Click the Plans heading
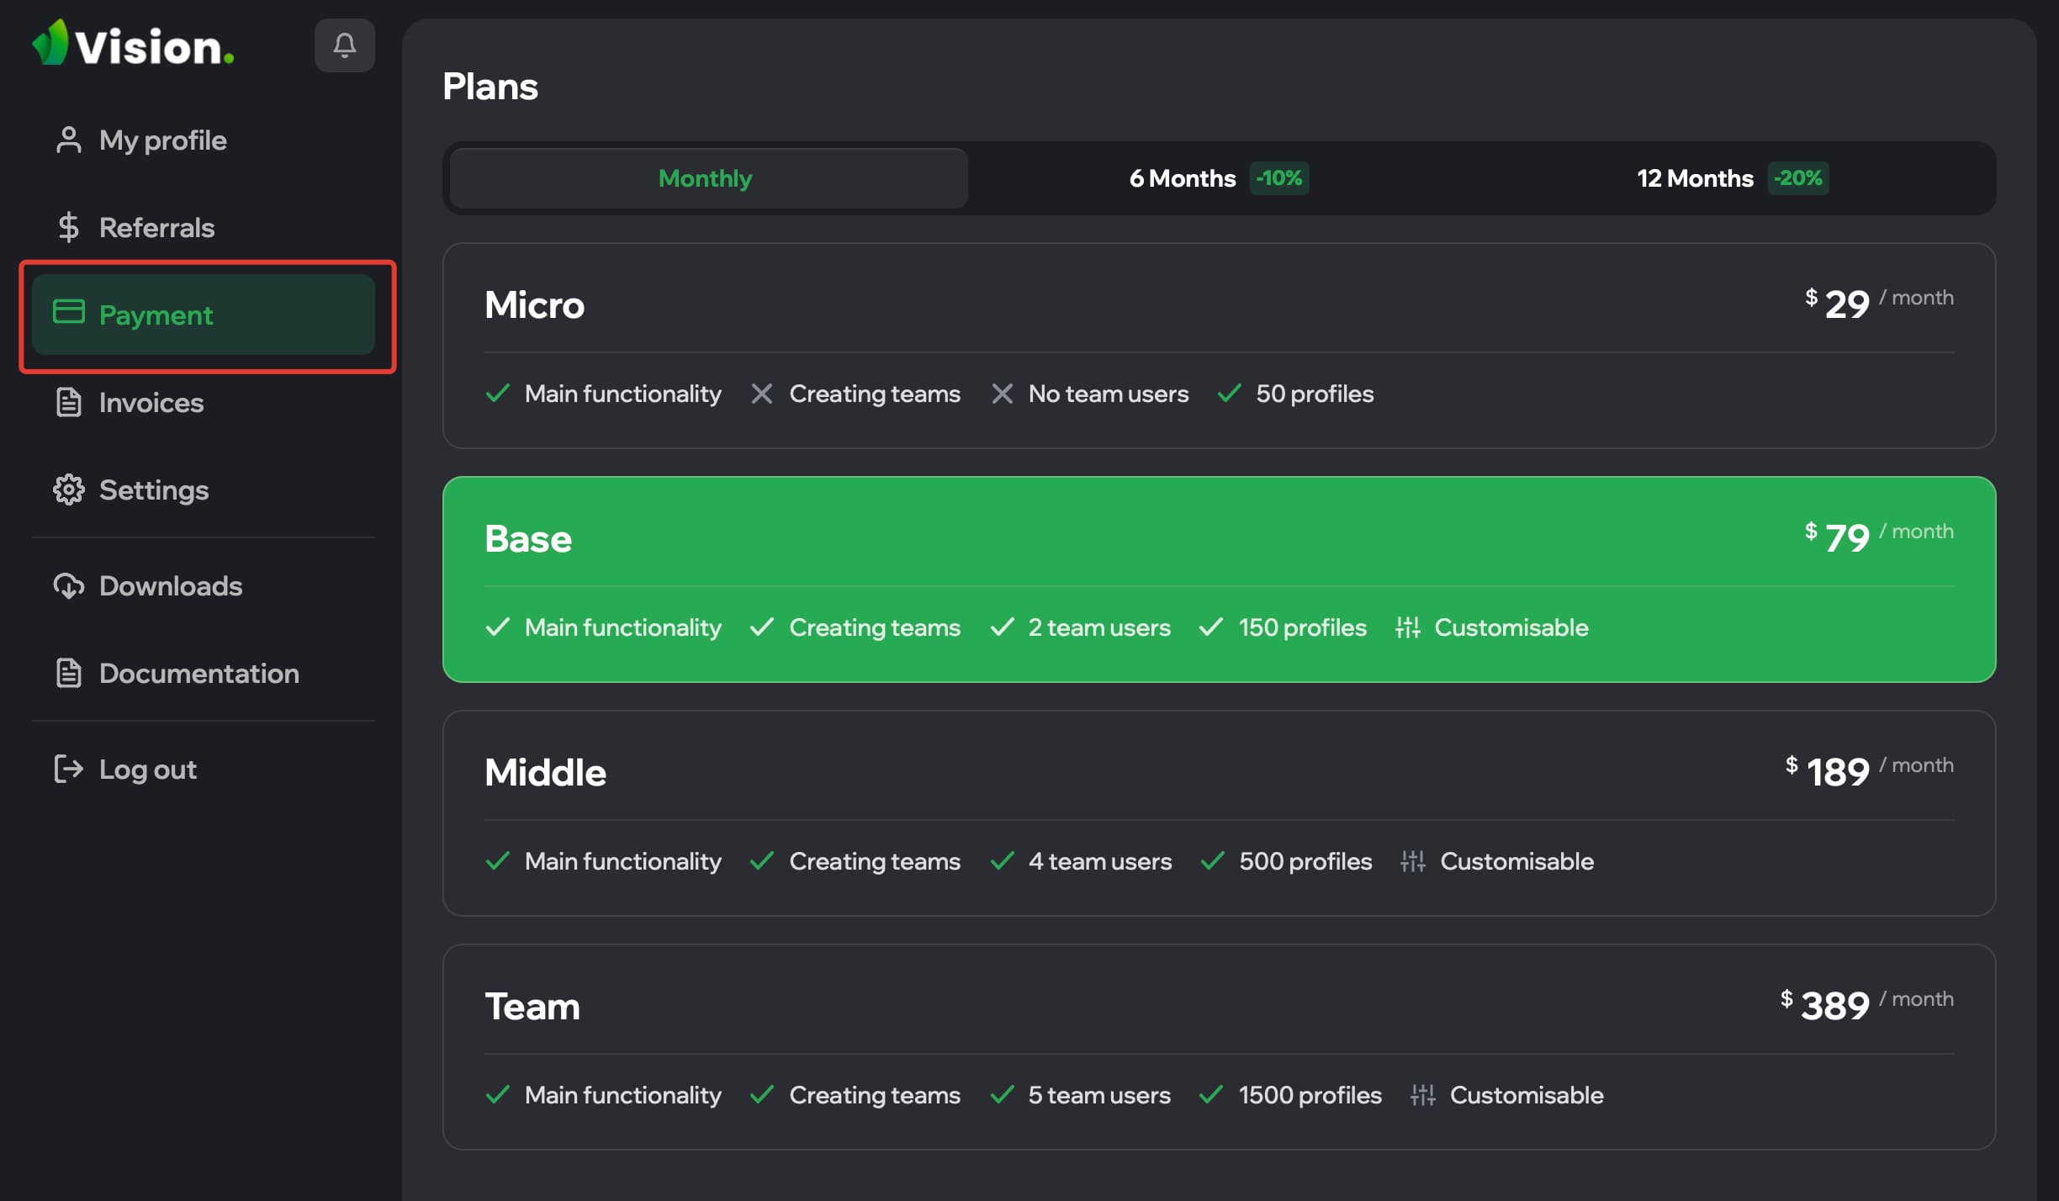This screenshot has height=1201, width=2059. coord(490,86)
